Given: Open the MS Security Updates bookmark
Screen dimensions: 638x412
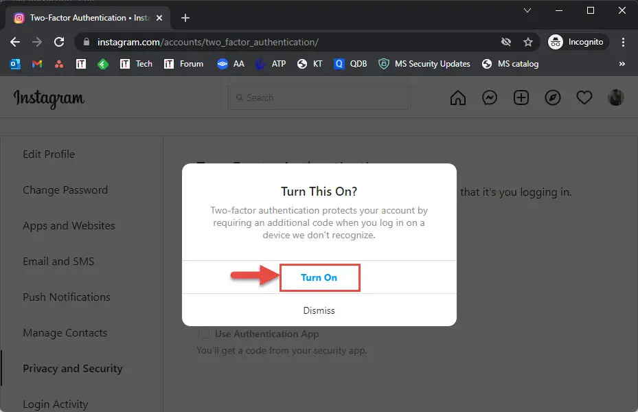Looking at the screenshot, I should click(424, 64).
